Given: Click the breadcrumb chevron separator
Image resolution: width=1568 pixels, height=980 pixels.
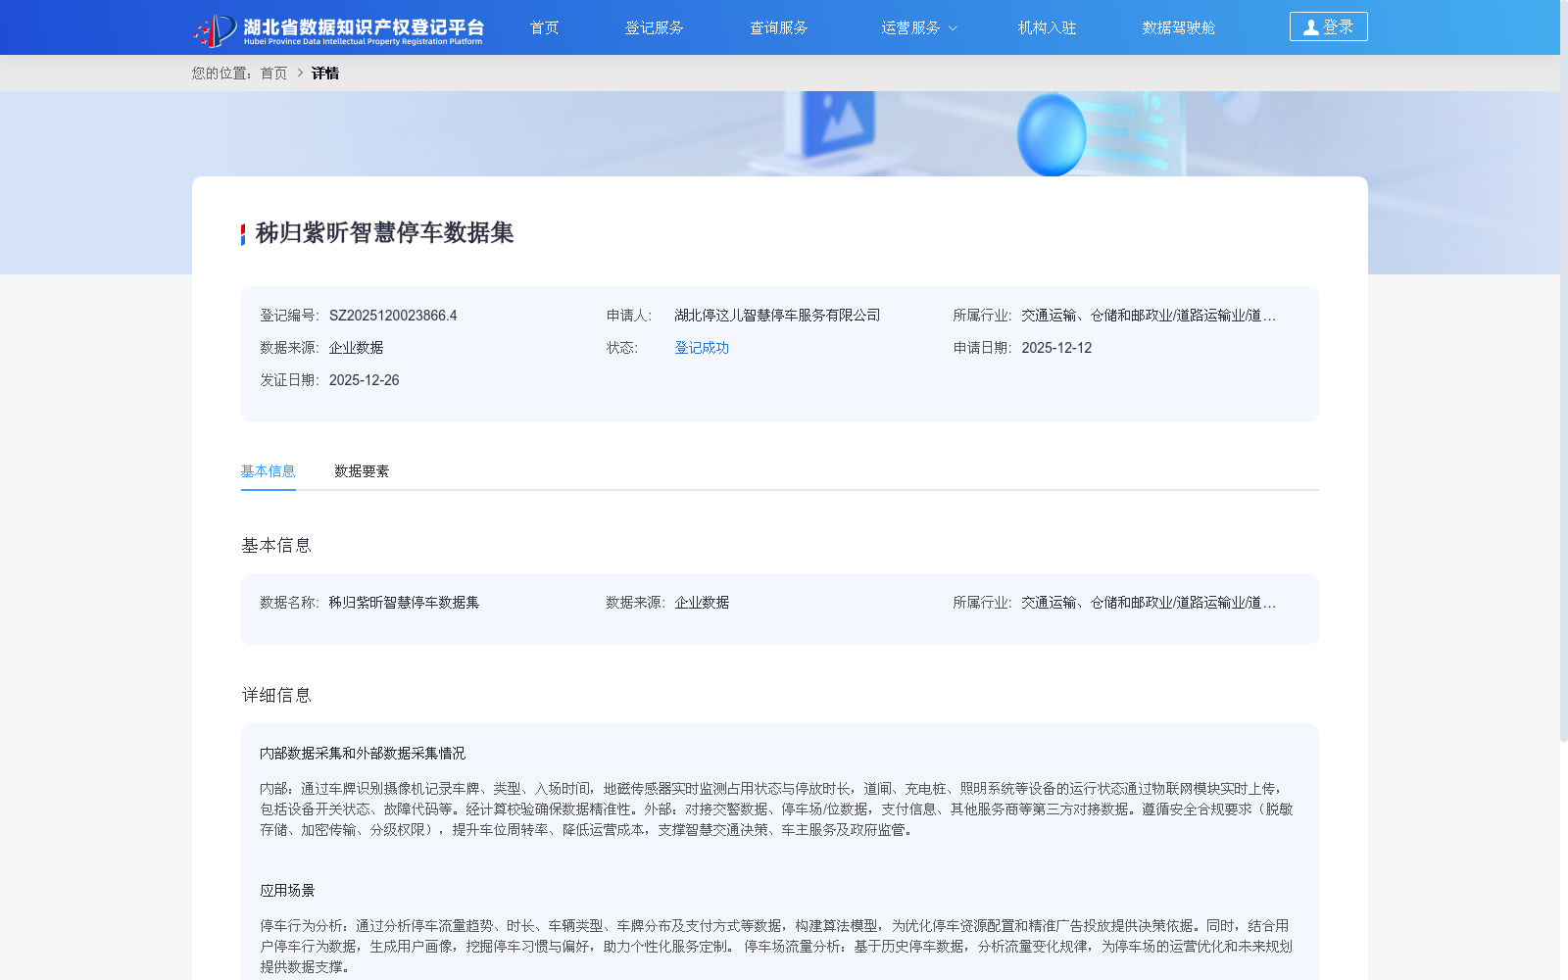Looking at the screenshot, I should pos(300,73).
